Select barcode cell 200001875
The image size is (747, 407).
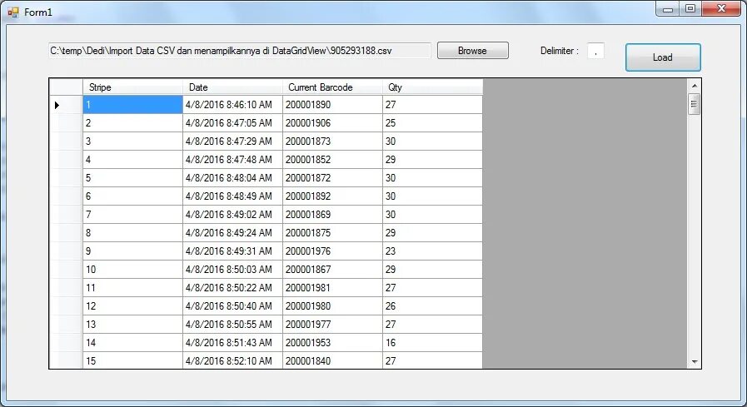pos(332,233)
